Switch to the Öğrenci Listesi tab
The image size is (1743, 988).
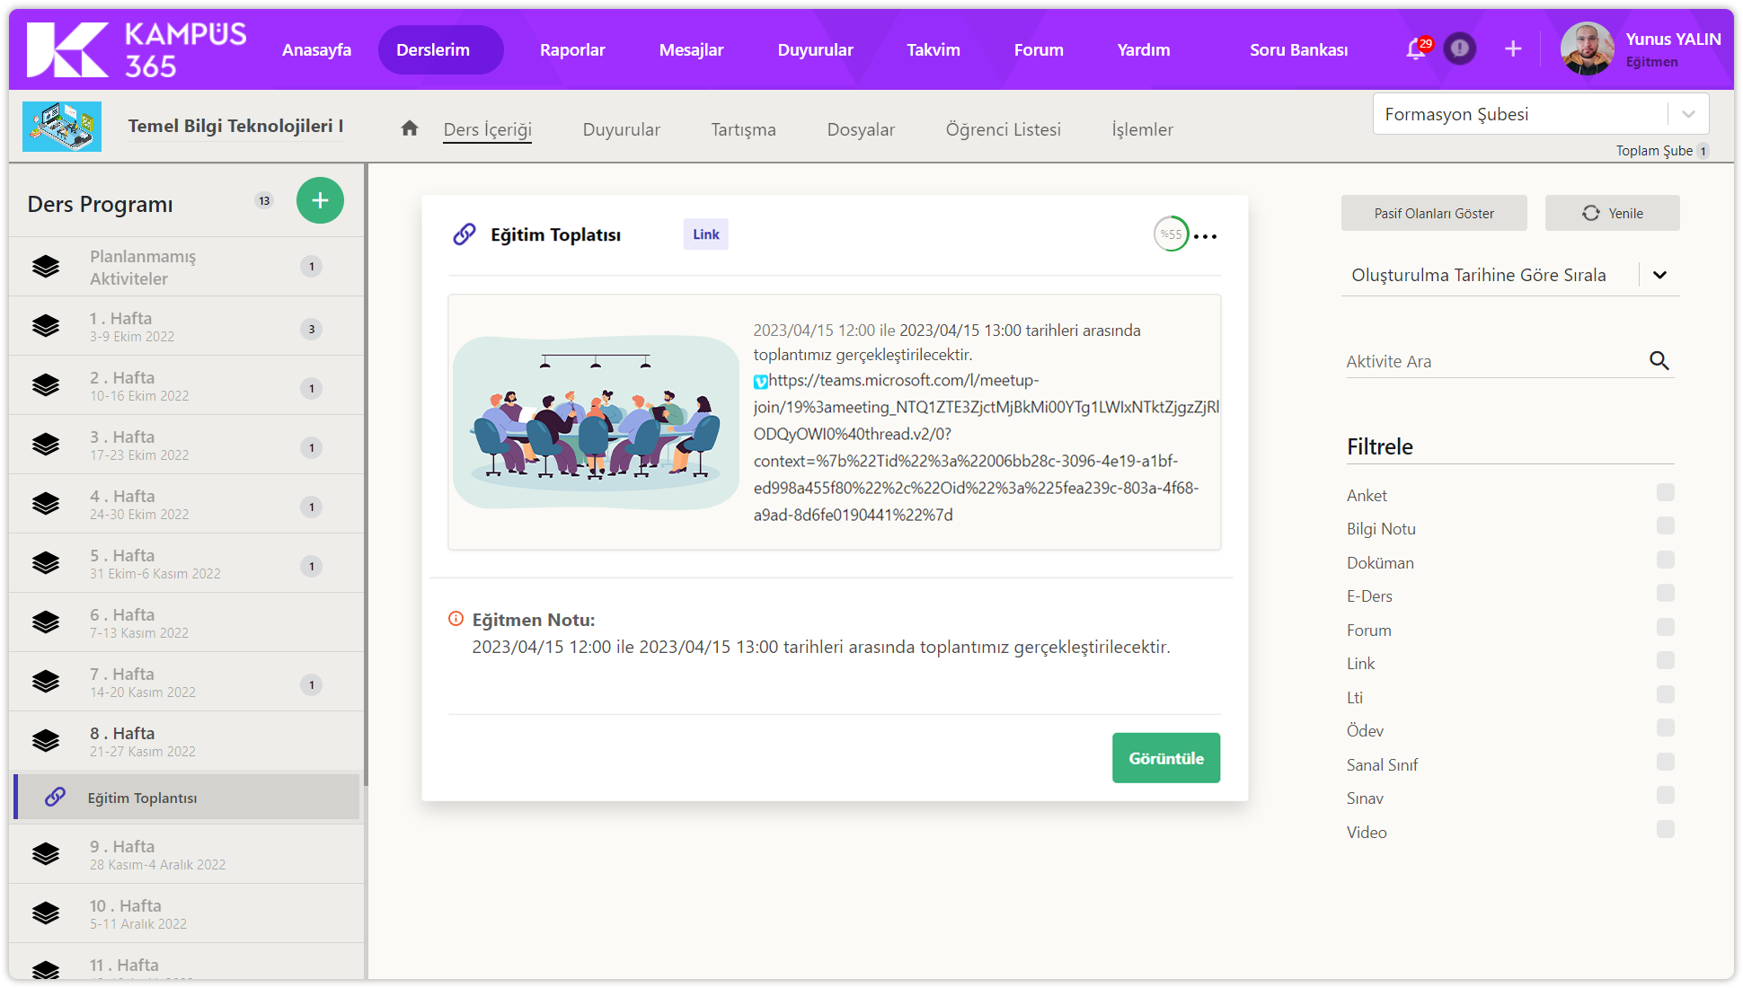1003,129
